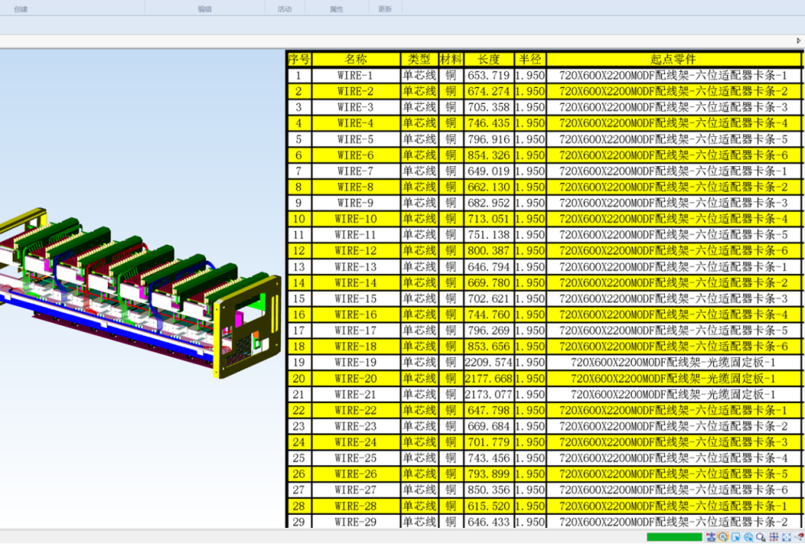Click sequence number 16 cell
The height and width of the screenshot is (544, 805).
point(299,314)
